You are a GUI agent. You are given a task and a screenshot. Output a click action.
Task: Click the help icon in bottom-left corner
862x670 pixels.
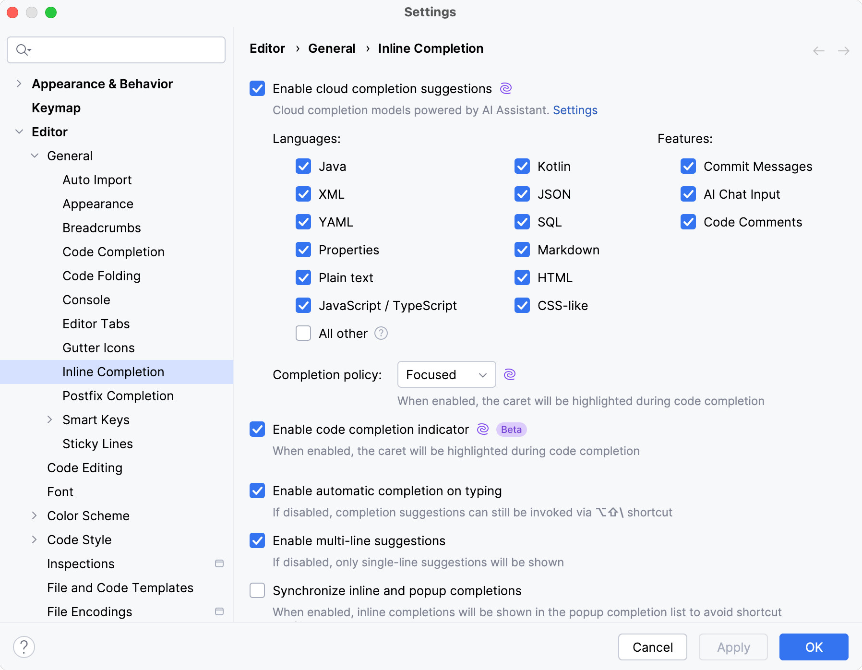click(24, 646)
